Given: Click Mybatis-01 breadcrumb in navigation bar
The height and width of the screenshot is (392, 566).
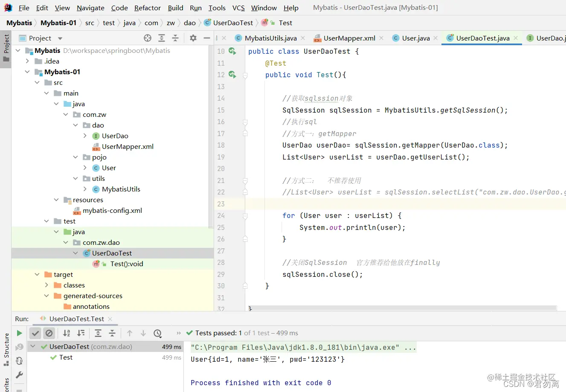Looking at the screenshot, I should (58, 23).
